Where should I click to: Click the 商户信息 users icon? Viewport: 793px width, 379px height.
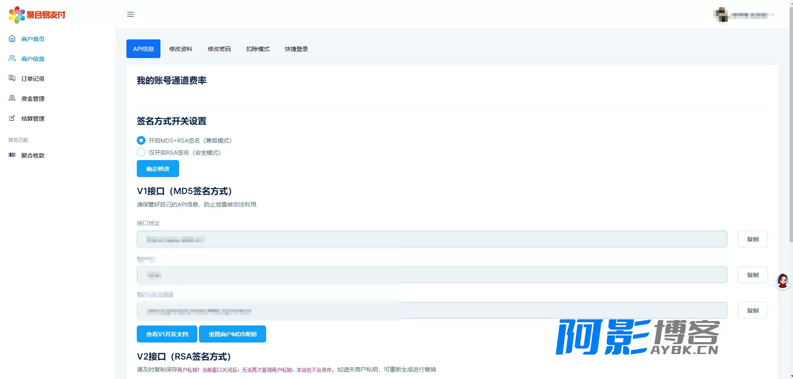[12, 58]
